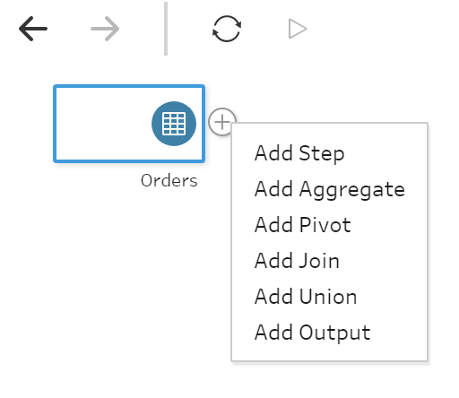Image resolution: width=459 pixels, height=398 pixels.
Task: Click the toolbar vertical separator line
Action: [x=166, y=29]
